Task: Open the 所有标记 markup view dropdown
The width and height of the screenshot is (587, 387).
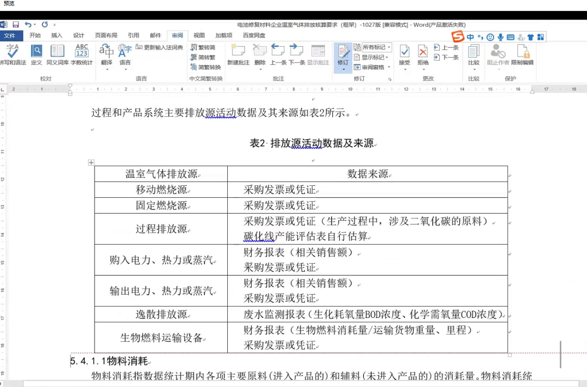Action: [x=376, y=47]
